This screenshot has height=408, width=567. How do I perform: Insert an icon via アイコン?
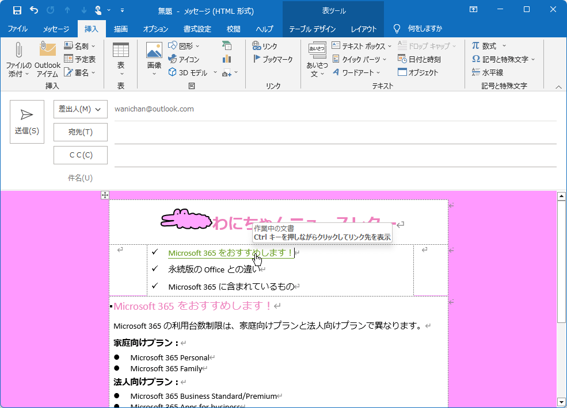point(184,59)
